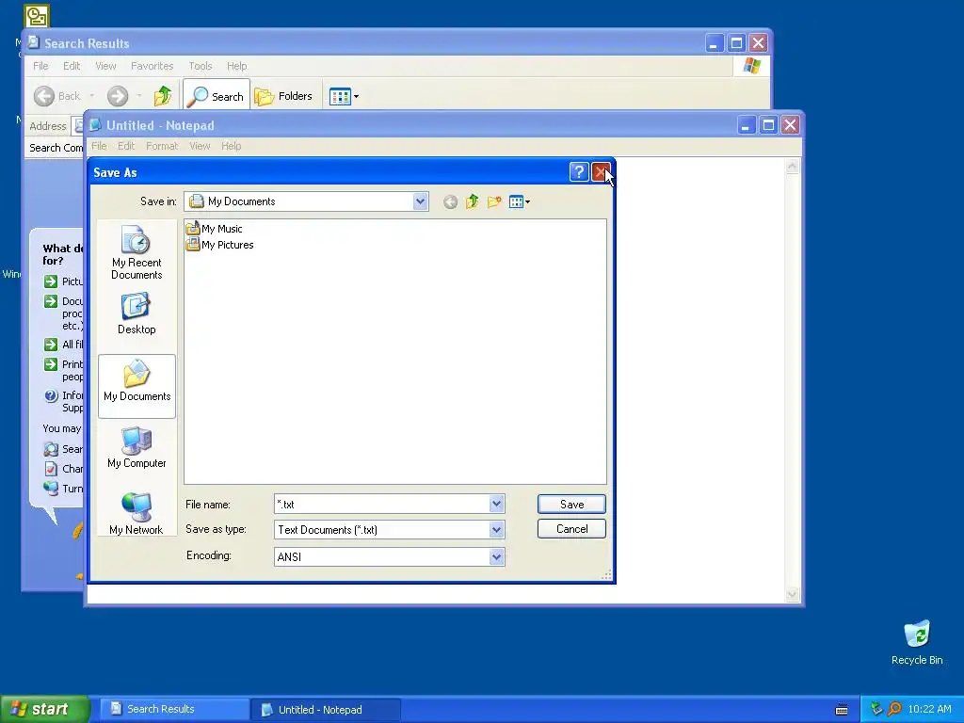This screenshot has width=964, height=723.
Task: Open the Views dropdown in Search Results toolbar
Action: [x=344, y=96]
